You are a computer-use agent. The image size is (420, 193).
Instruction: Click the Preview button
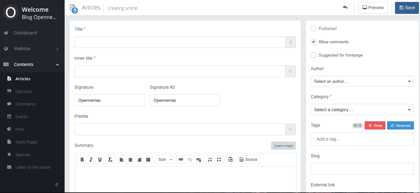373,8
